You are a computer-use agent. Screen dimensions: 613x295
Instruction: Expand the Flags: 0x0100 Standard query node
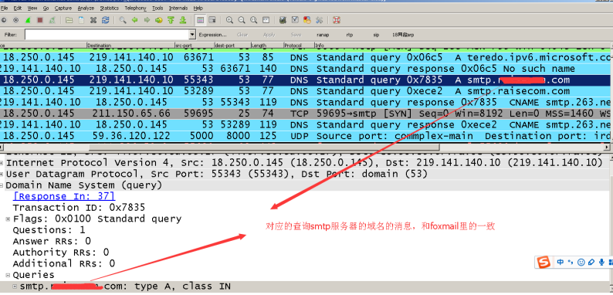click(8, 219)
